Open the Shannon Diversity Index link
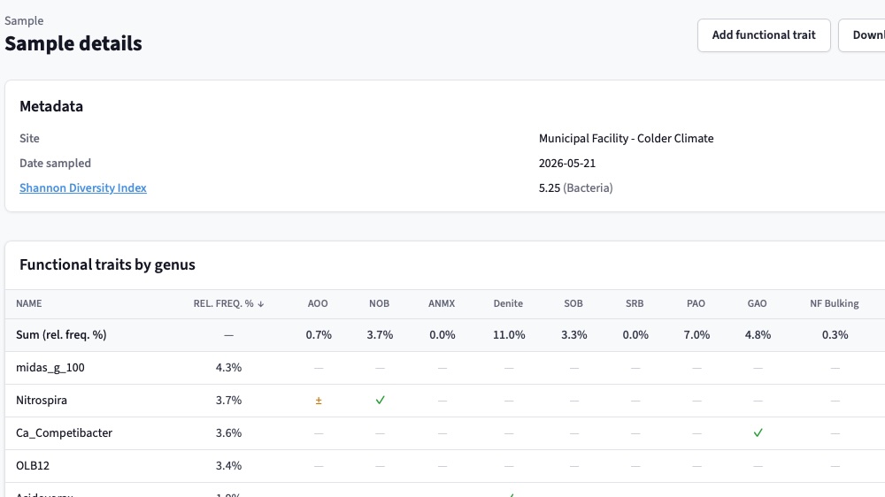Image resolution: width=885 pixels, height=497 pixels. [x=83, y=187]
